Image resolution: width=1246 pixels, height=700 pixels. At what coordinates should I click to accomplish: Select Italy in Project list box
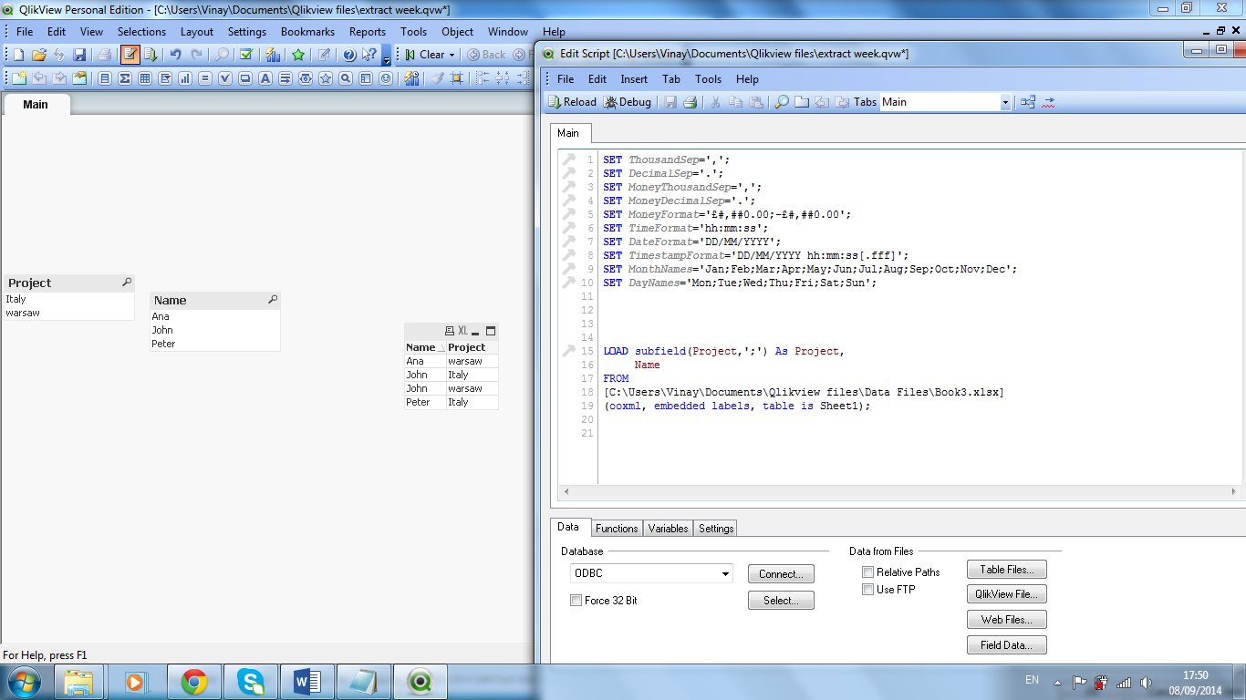coord(69,299)
